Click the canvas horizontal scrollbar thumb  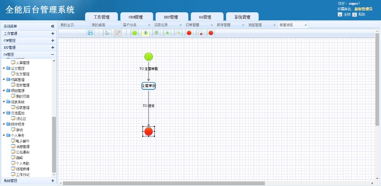164,183
